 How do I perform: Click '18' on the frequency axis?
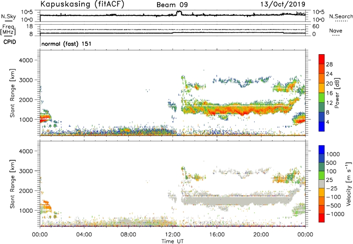pos(30,26)
